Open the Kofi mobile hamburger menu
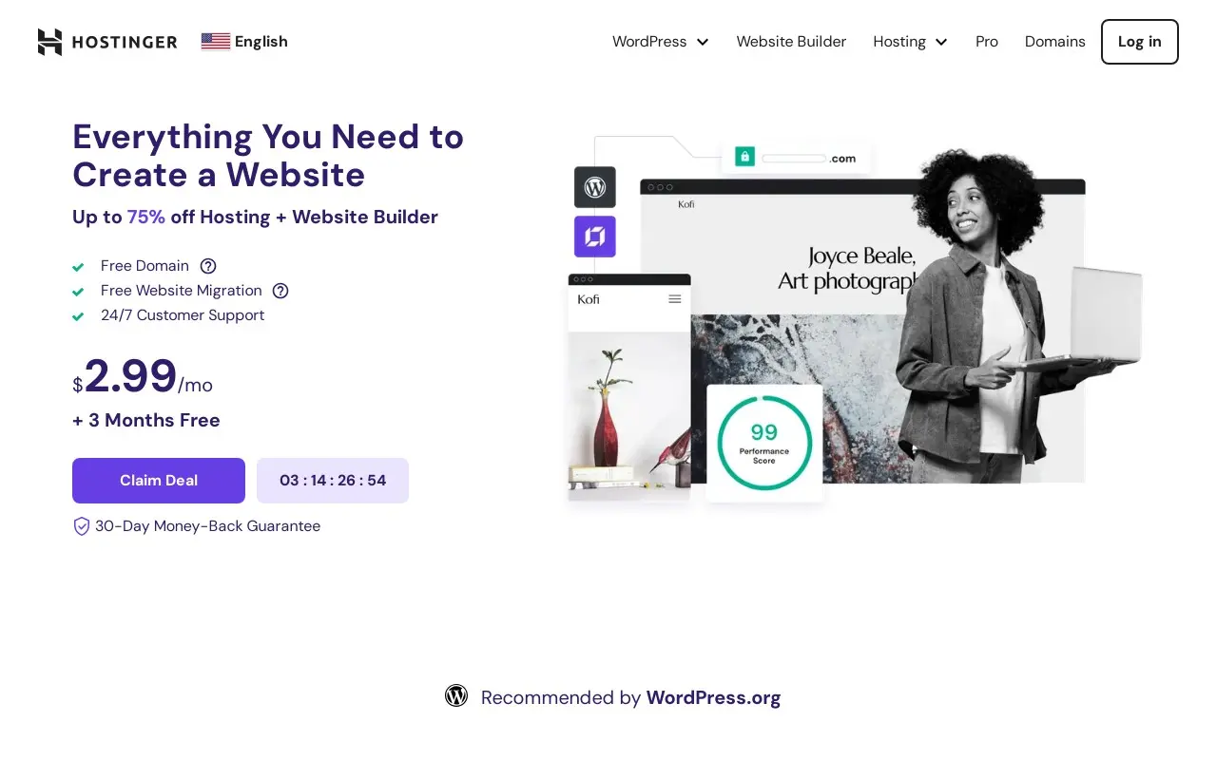This screenshot has width=1217, height=760. (675, 299)
